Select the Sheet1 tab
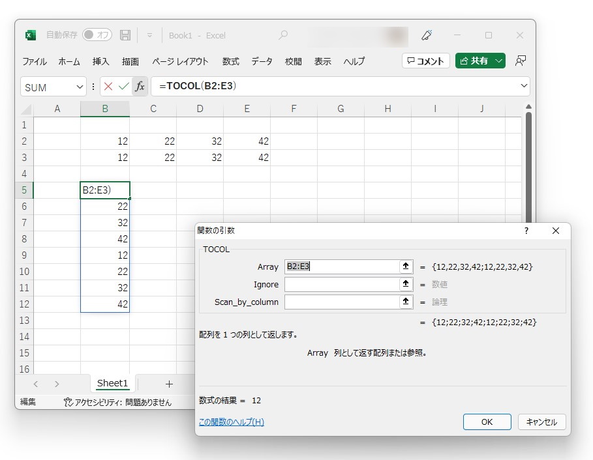Viewport: 593px width, 460px height. click(x=112, y=383)
